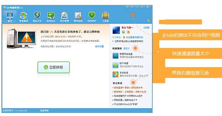Click the 注销 logout link

coord(146,28)
